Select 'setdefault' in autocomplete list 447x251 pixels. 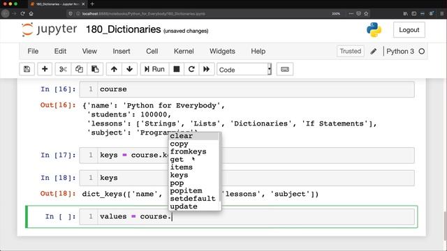coord(194,198)
